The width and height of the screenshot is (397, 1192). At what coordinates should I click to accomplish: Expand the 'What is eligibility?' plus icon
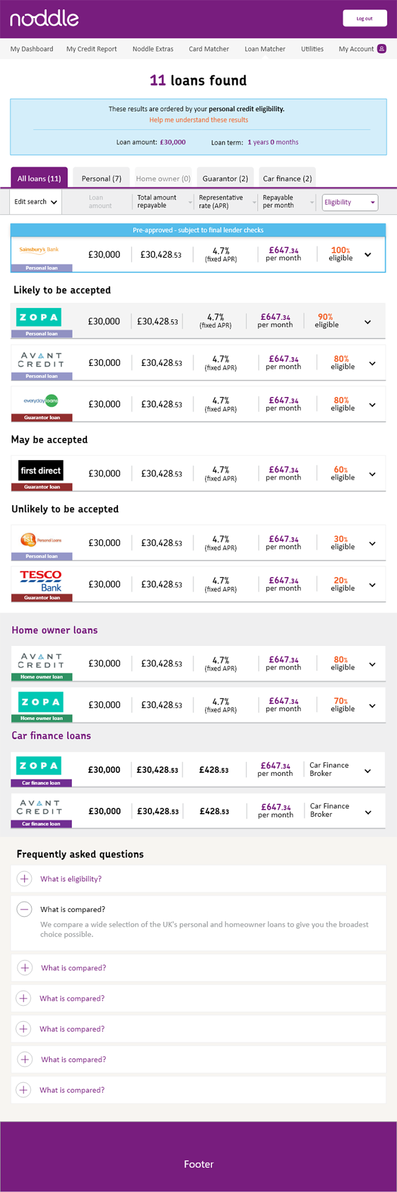[x=24, y=879]
